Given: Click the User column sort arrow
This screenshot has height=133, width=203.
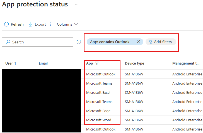Looking at the screenshot, I should tap(15, 63).
